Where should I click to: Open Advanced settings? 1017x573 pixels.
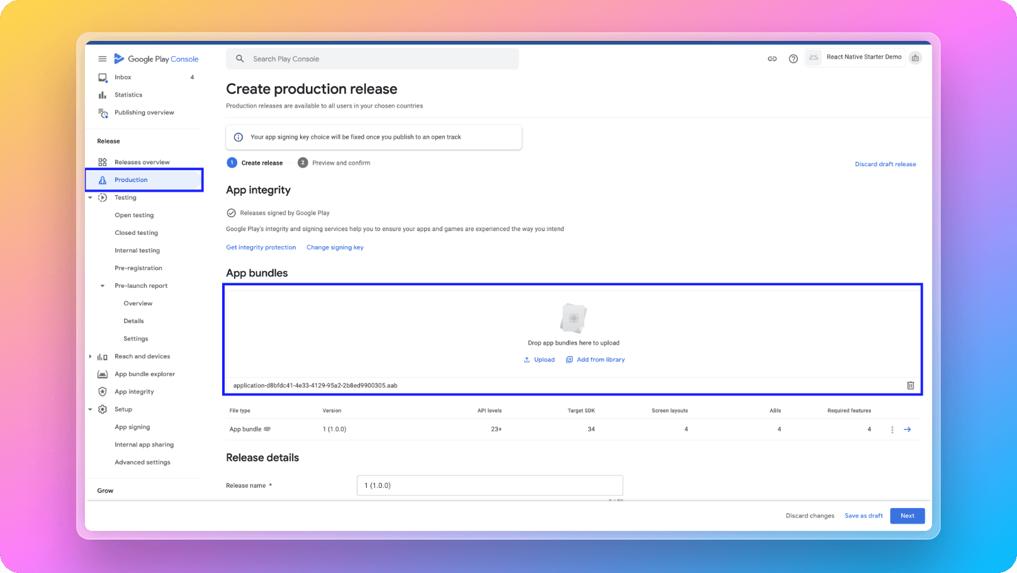tap(142, 462)
